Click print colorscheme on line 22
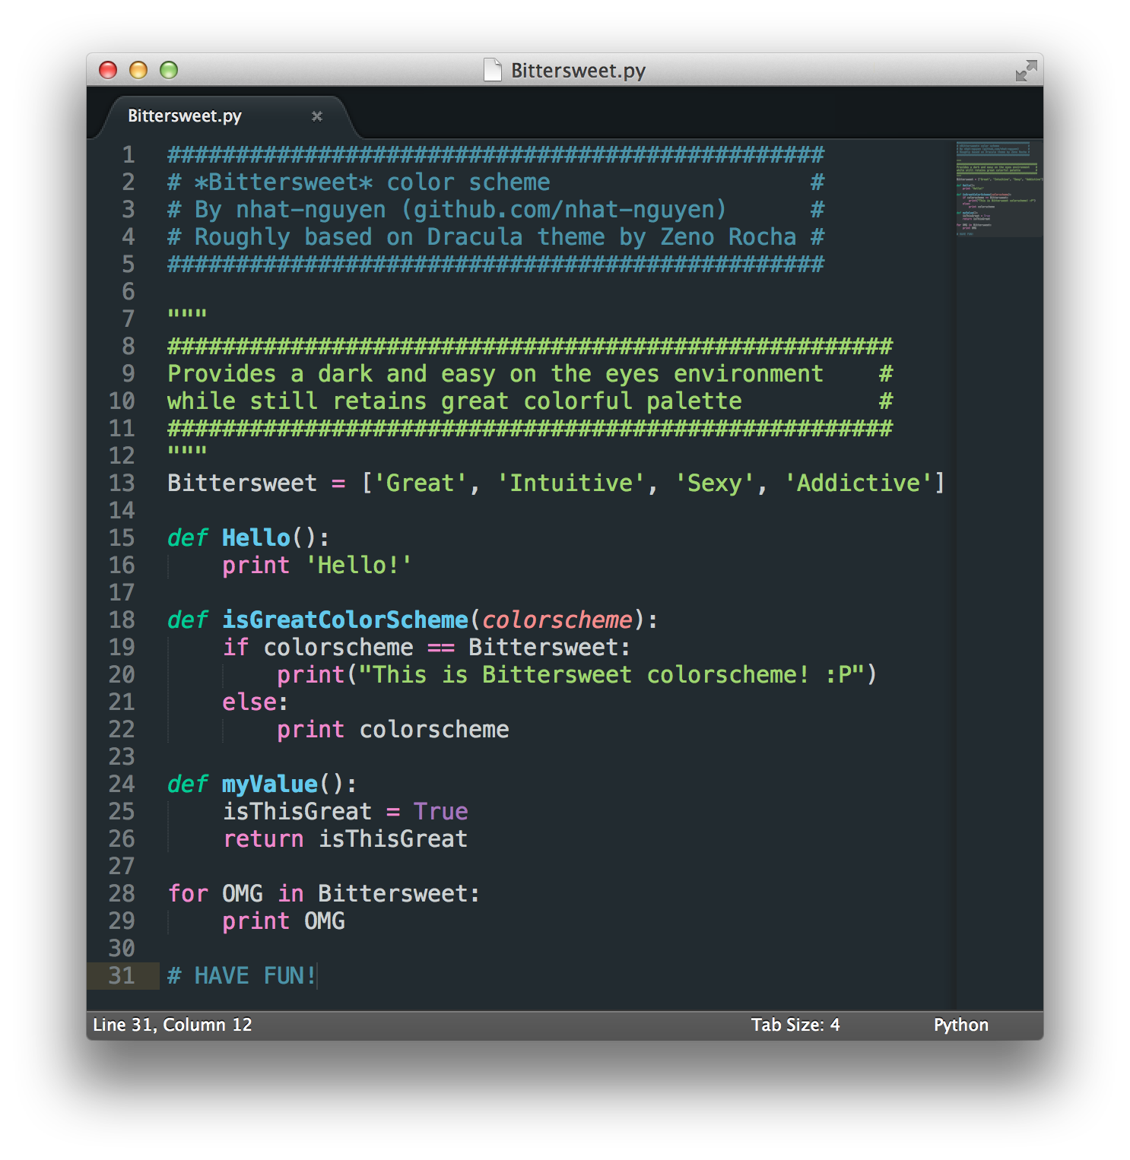Viewport: 1130px width, 1160px height. [x=393, y=730]
